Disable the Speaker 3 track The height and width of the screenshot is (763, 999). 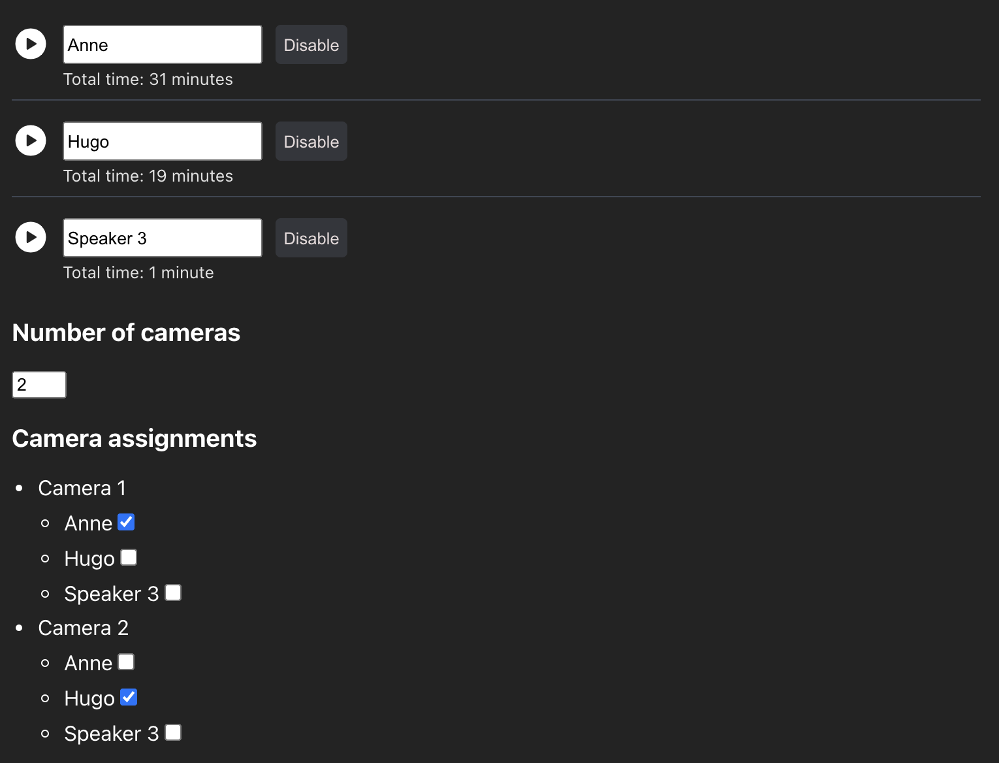[x=311, y=237]
